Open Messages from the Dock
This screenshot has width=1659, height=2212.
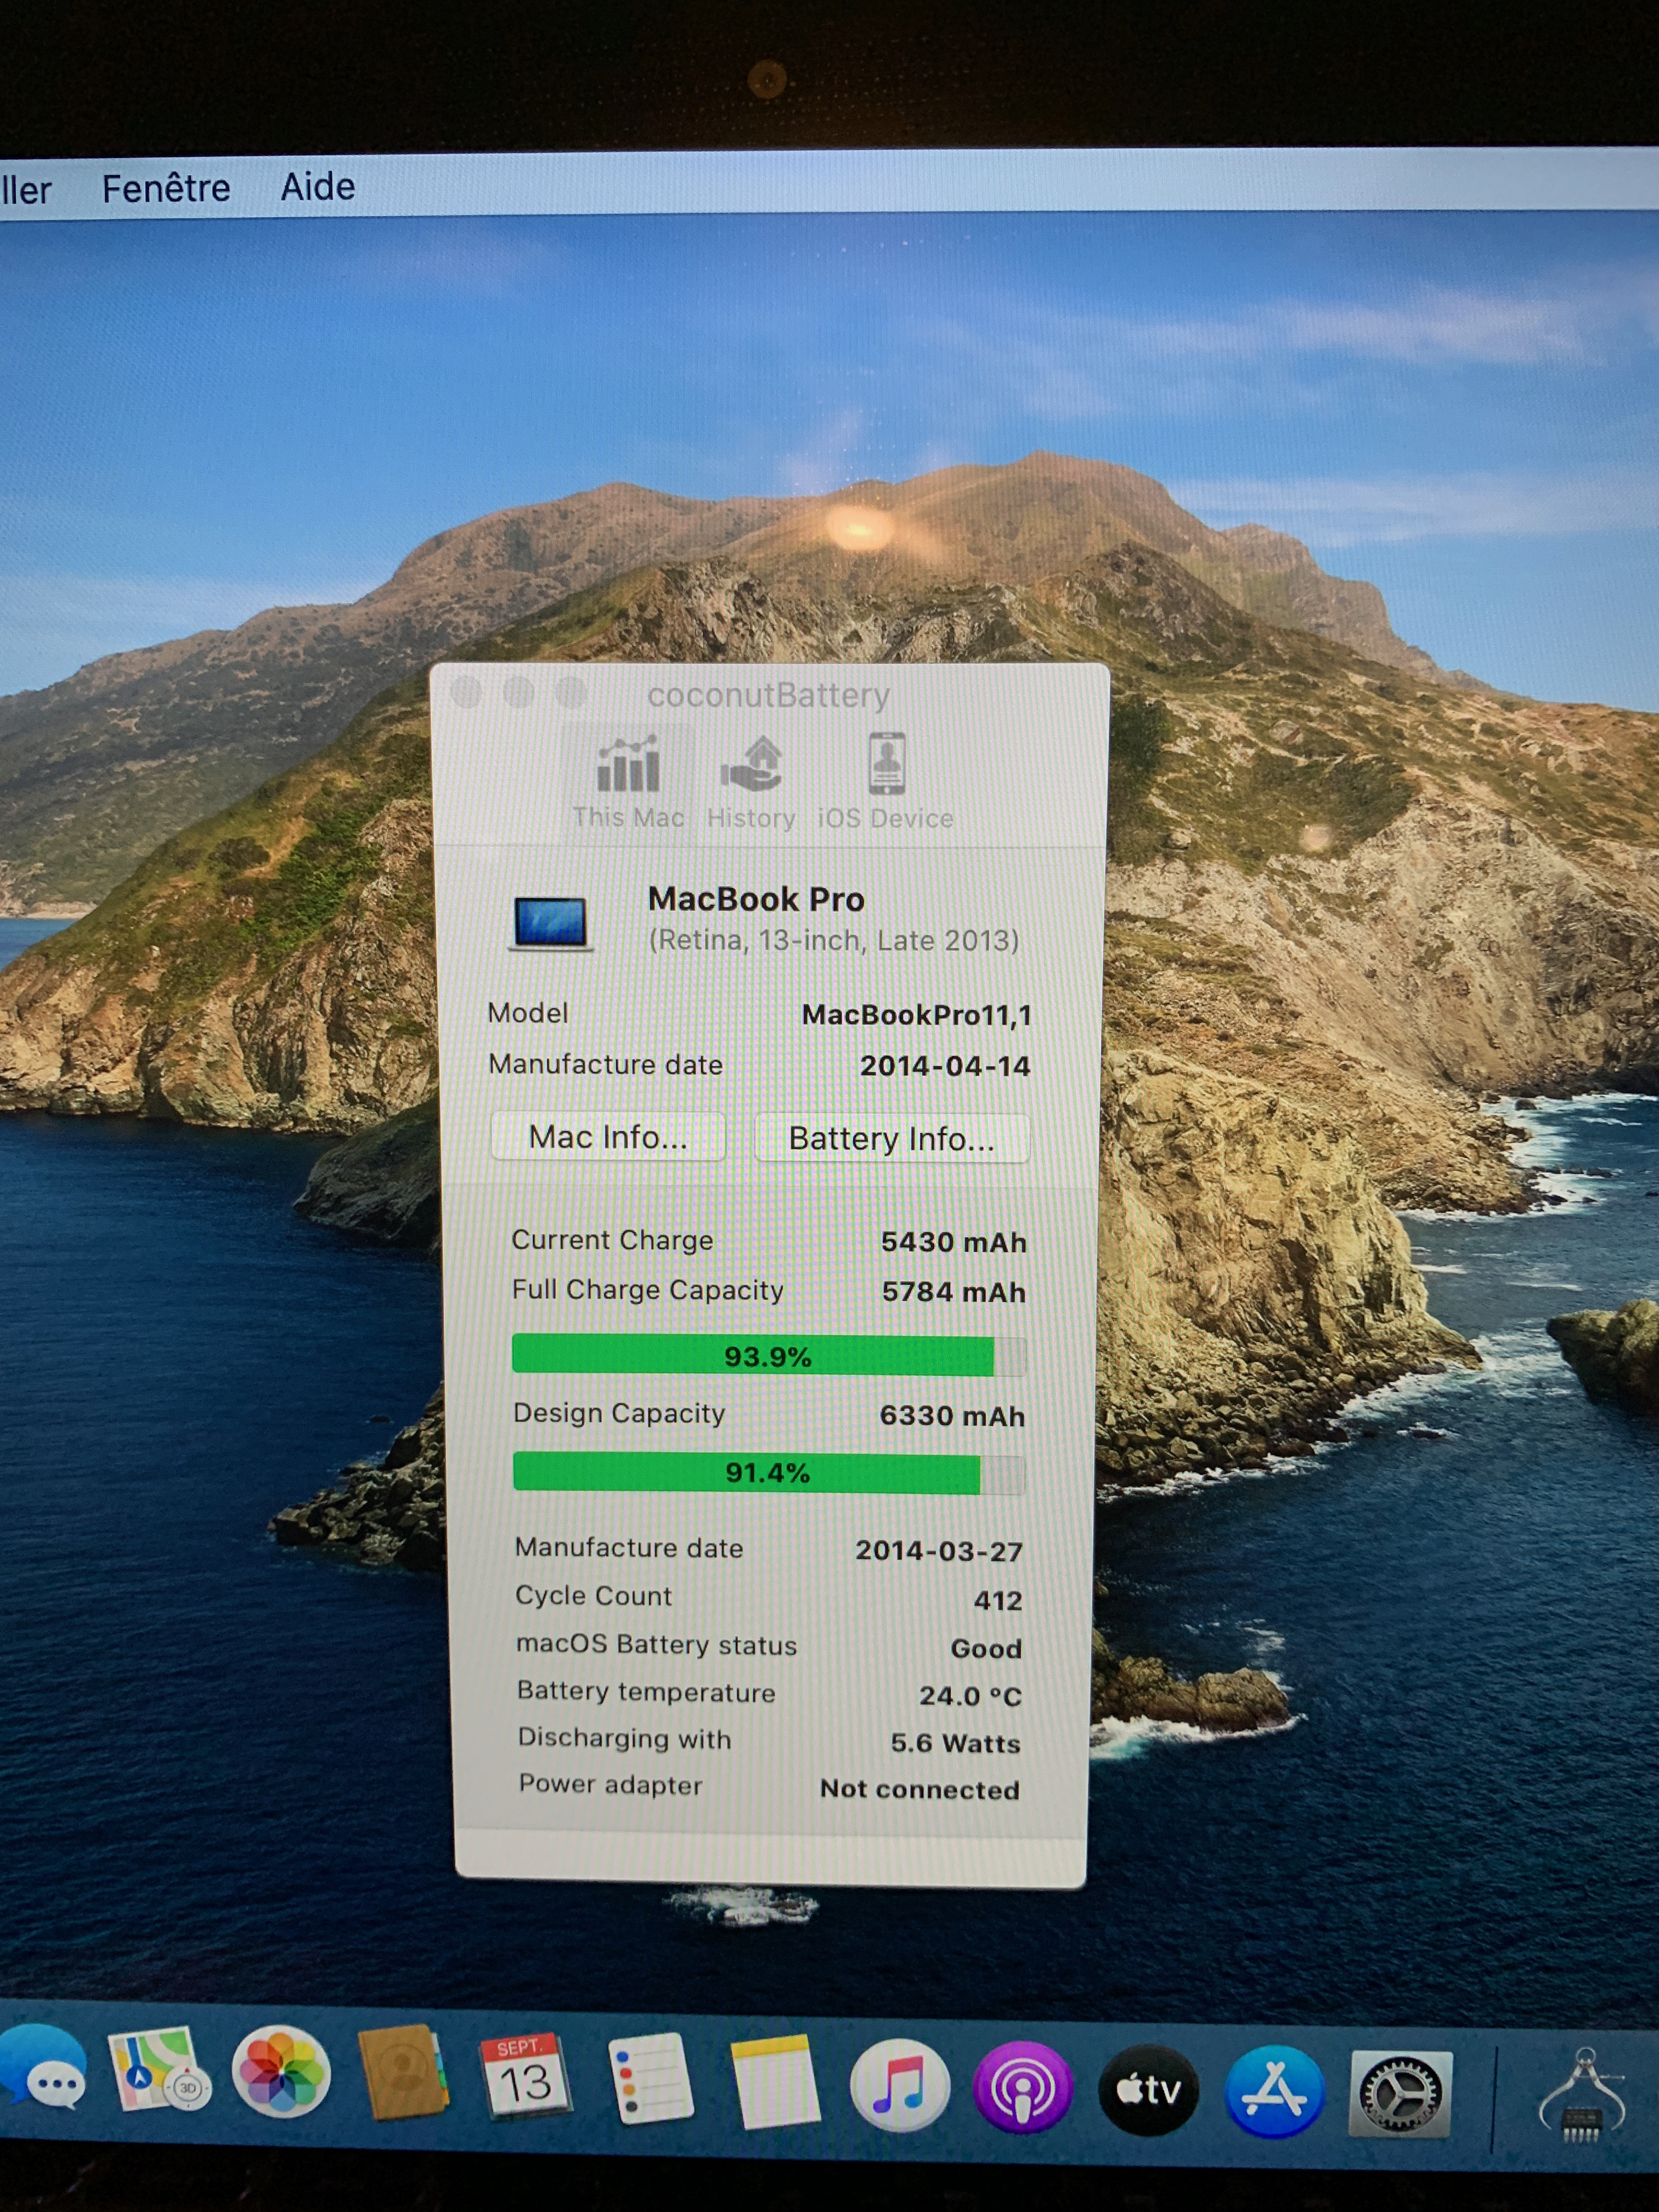click(45, 2070)
